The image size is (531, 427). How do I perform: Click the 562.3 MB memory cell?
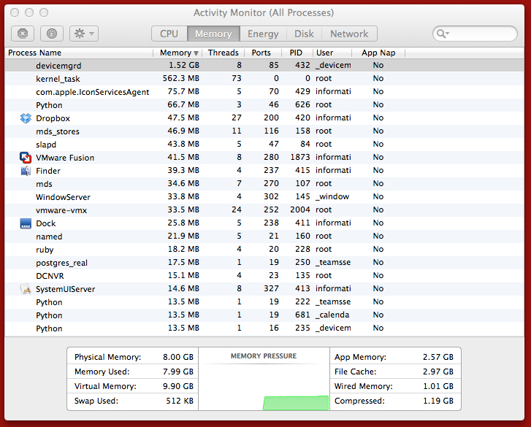[x=181, y=78]
